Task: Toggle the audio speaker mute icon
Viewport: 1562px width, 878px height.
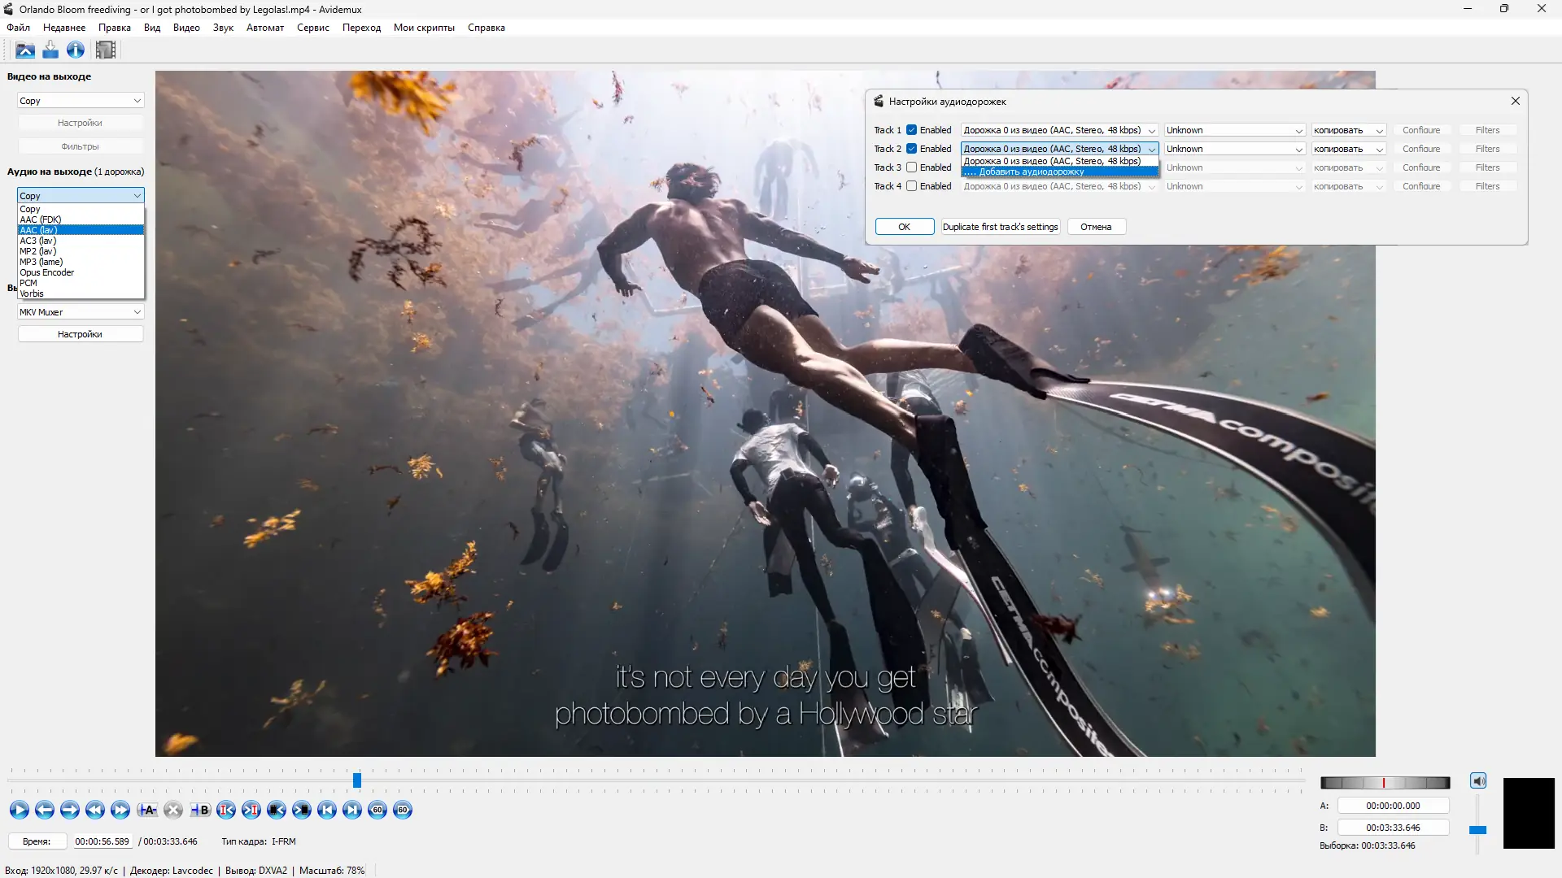Action: point(1478,781)
